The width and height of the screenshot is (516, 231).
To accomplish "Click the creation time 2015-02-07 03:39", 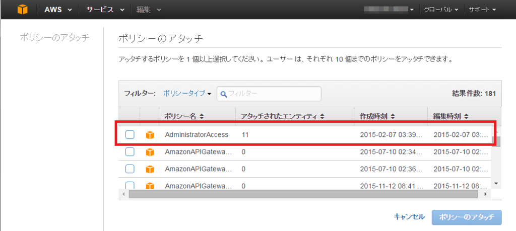I will pos(391,135).
